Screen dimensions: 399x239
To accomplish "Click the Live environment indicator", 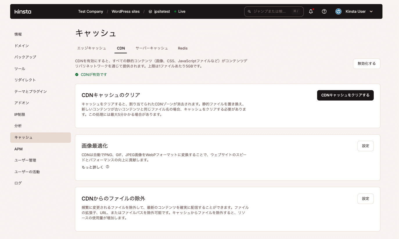I will pos(180,12).
